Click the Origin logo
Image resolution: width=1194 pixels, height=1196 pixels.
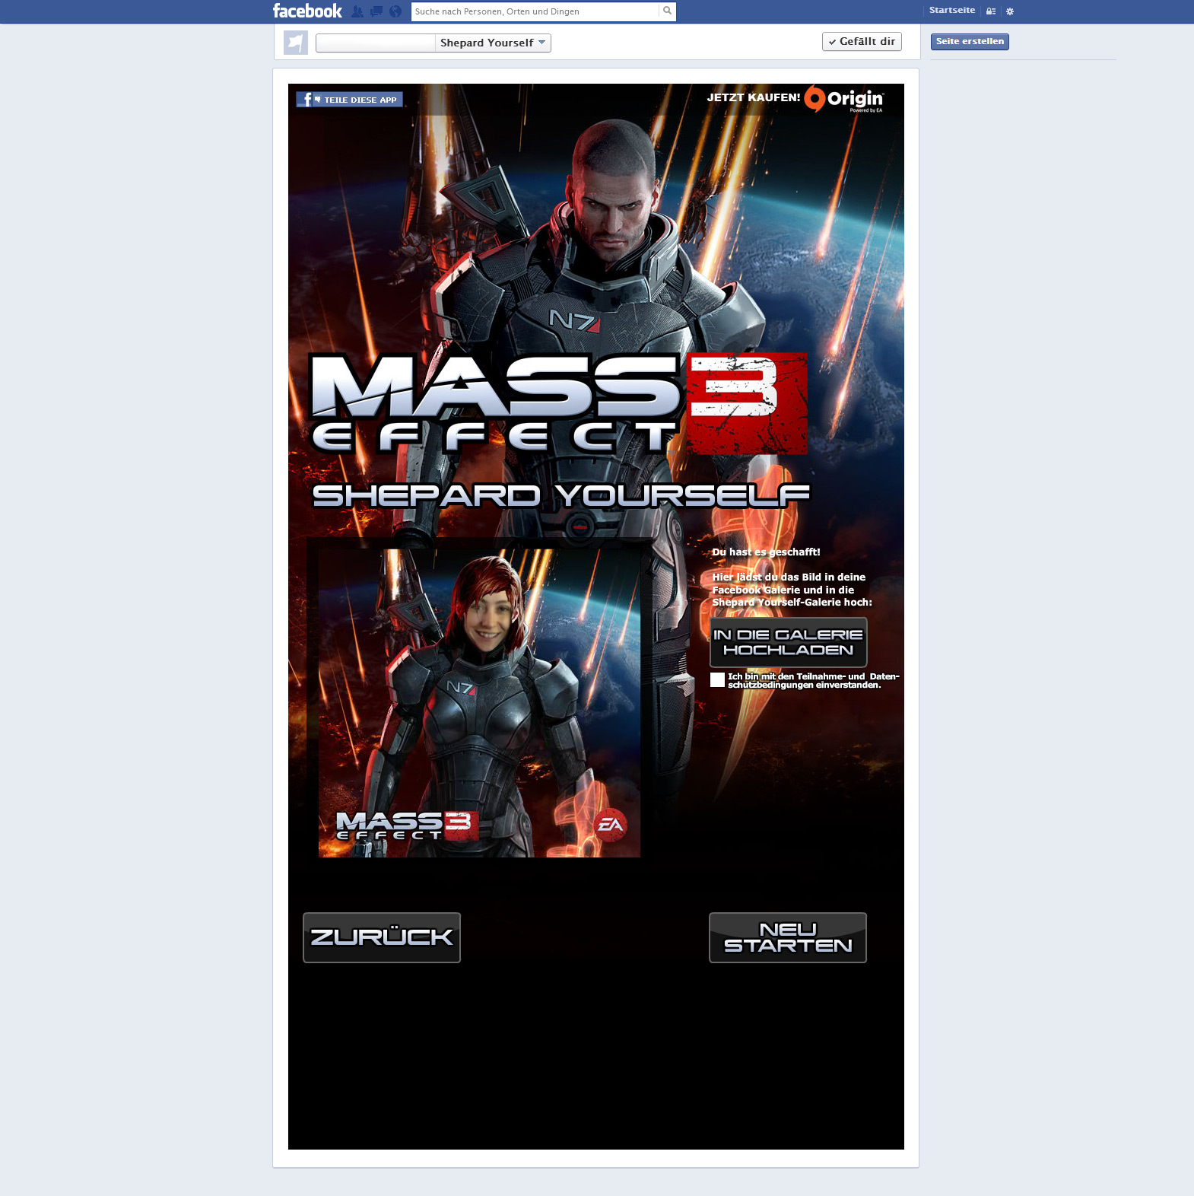point(844,99)
